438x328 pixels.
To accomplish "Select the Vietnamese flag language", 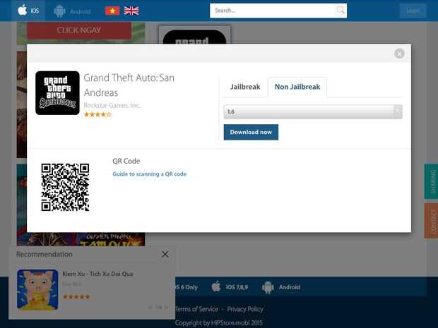I will point(112,11).
